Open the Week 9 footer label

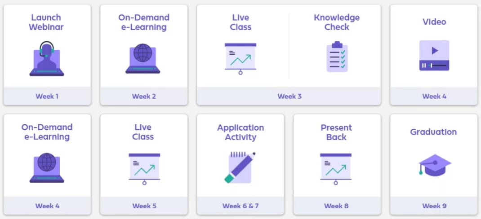(434, 206)
